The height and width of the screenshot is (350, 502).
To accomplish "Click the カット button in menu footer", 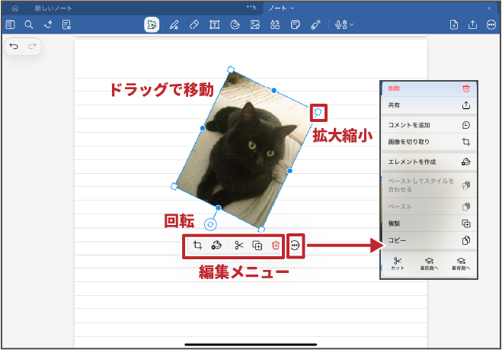I will pyautogui.click(x=398, y=264).
